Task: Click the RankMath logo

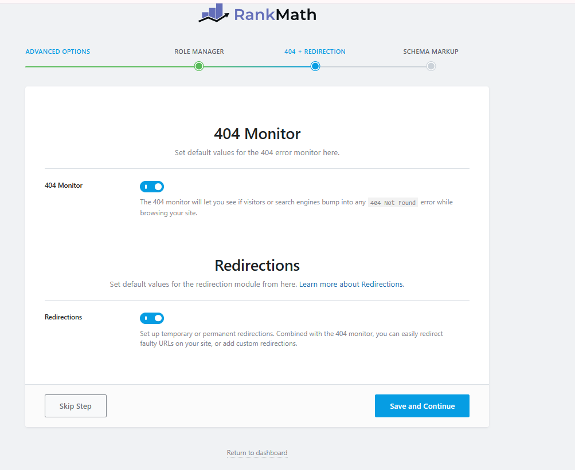Action: 257,14
